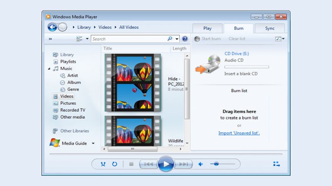Click the CD drive burn icon
The width and height of the screenshot is (332, 186).
click(x=208, y=64)
